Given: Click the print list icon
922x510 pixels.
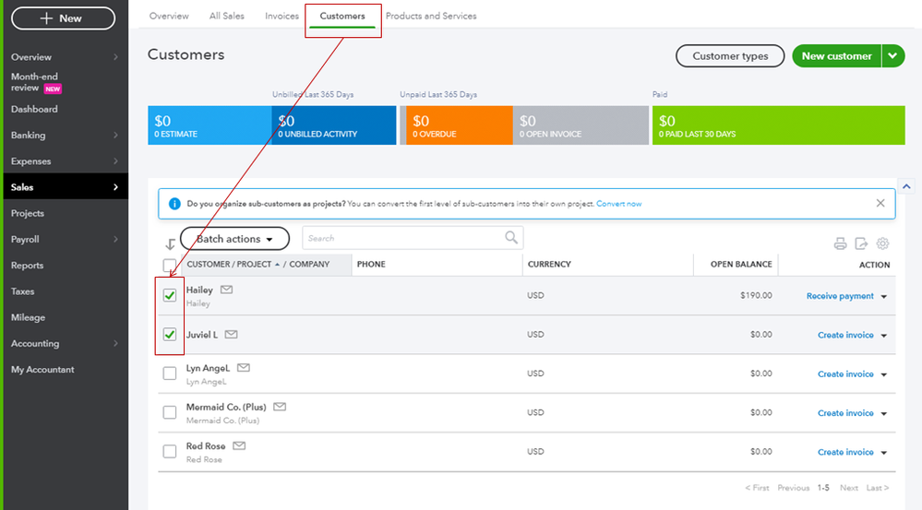Looking at the screenshot, I should coord(840,243).
